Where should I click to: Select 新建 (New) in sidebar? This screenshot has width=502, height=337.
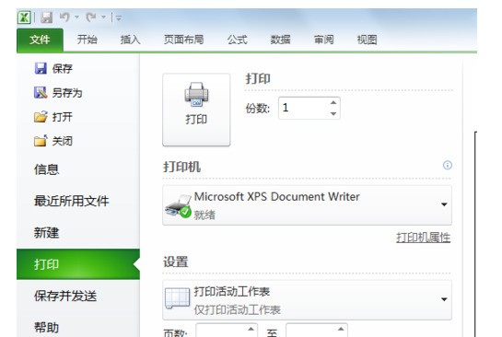point(47,233)
